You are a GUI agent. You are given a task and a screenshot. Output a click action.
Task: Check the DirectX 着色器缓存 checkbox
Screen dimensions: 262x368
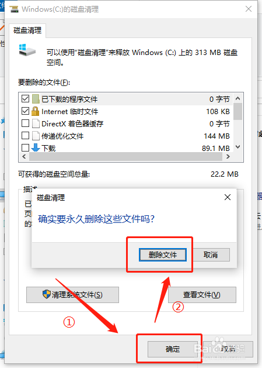pyautogui.click(x=25, y=123)
